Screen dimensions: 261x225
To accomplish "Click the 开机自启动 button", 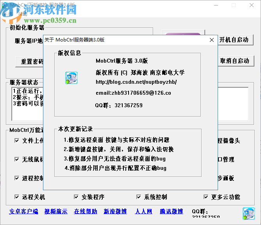I will point(235,40).
